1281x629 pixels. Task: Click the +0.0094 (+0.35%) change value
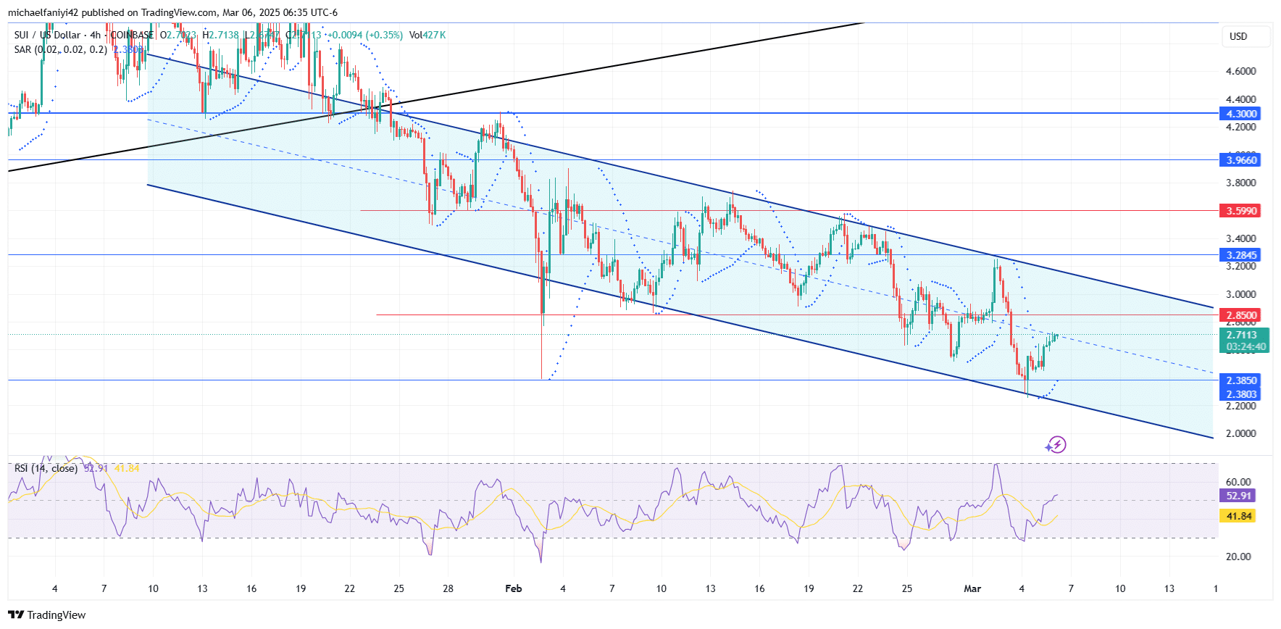pos(365,35)
